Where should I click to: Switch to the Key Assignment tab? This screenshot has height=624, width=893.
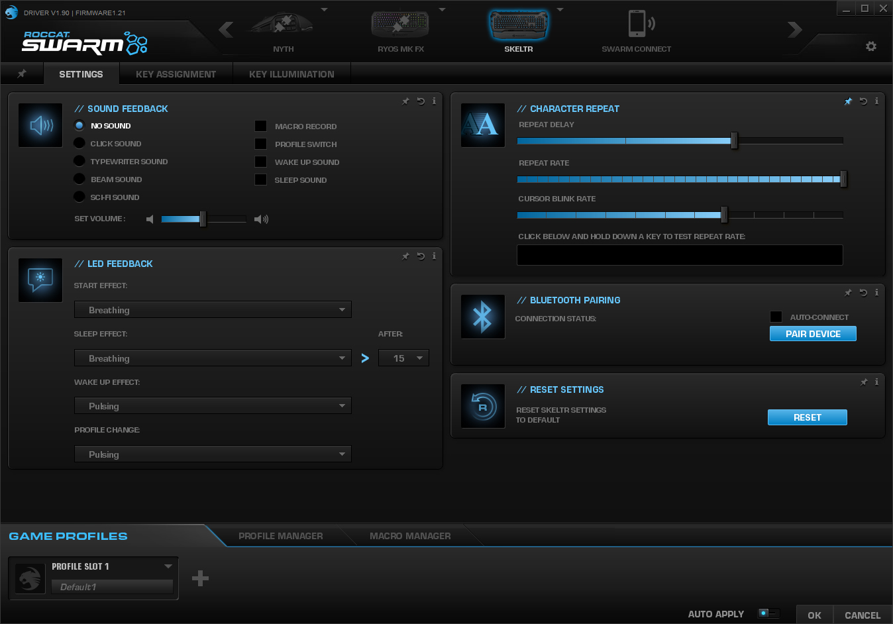(x=176, y=74)
